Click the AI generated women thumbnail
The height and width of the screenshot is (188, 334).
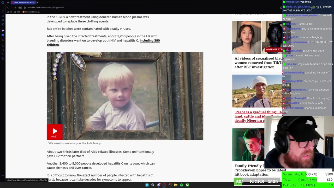[257, 37]
